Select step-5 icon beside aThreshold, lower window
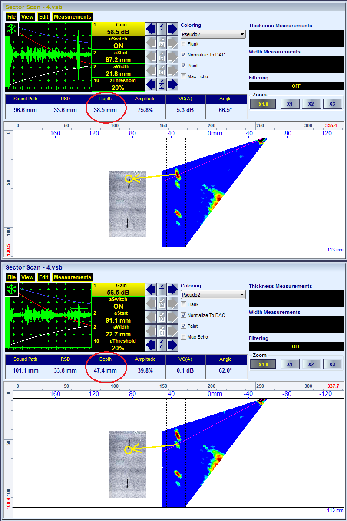Viewport: 347px width, 521px height. [x=162, y=345]
